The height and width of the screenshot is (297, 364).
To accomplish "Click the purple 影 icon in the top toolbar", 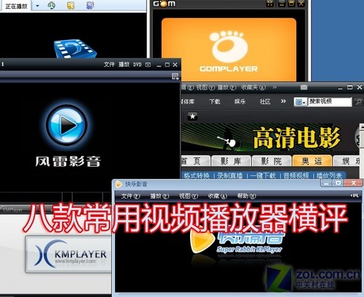I will click(x=90, y=5).
